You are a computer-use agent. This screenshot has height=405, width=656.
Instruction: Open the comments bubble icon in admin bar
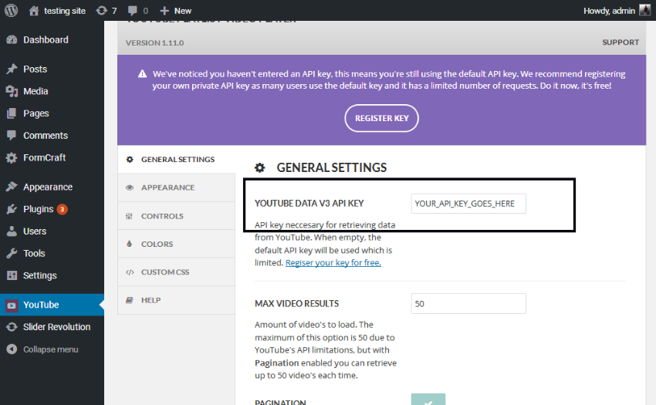133,11
